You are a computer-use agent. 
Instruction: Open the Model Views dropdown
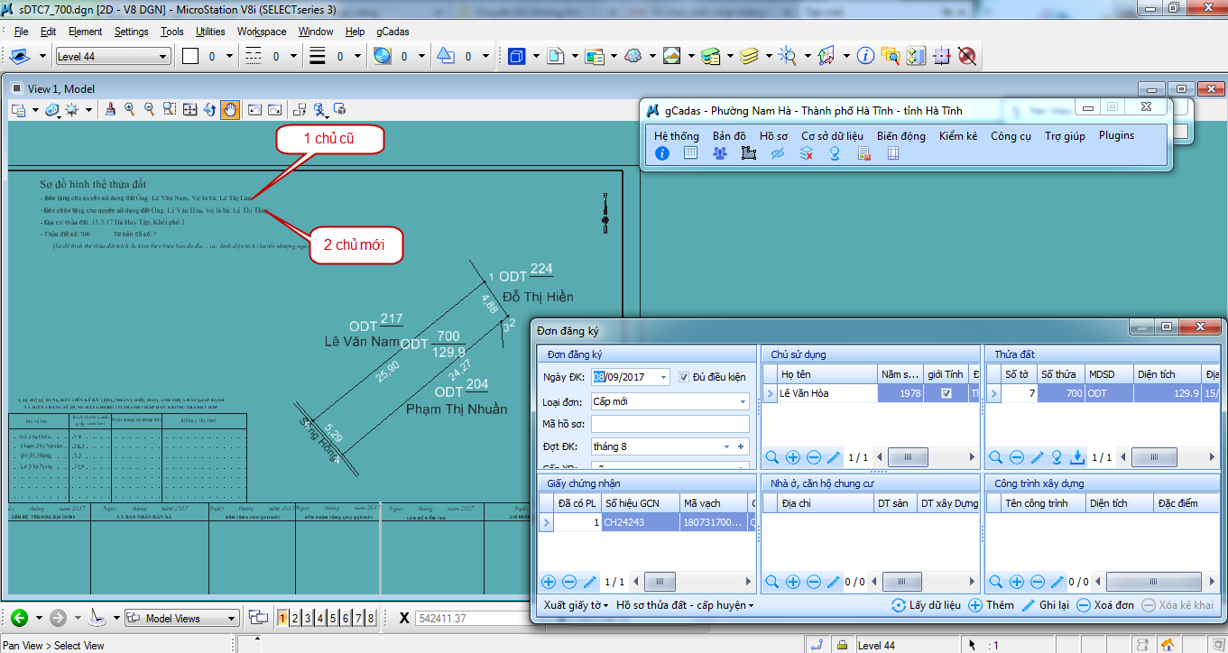tap(232, 619)
